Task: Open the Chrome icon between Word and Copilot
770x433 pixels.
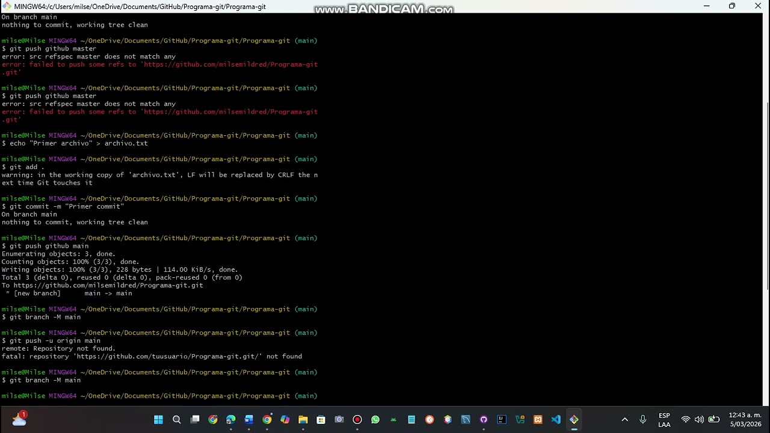Action: tap(267, 420)
